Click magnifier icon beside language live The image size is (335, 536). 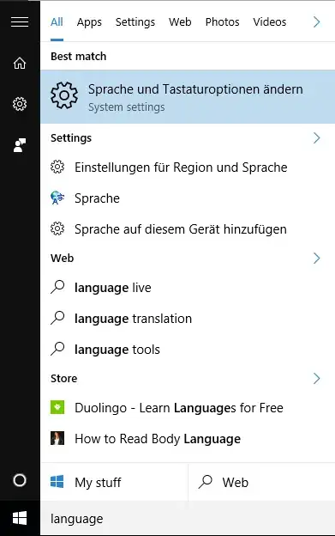[x=57, y=287]
